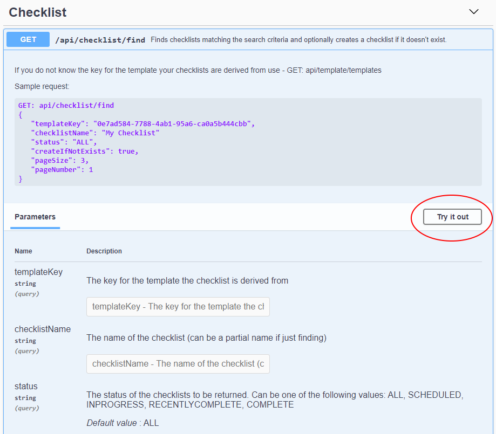496x434 pixels.
Task: Click the checklistName parameter name
Action: click(x=43, y=329)
